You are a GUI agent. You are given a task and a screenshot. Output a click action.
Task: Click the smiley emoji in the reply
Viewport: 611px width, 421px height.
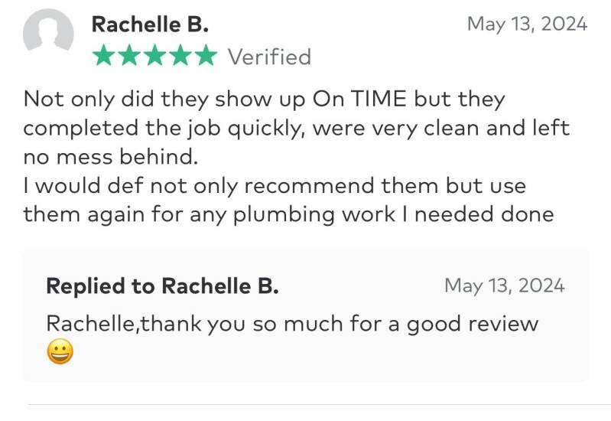point(60,353)
